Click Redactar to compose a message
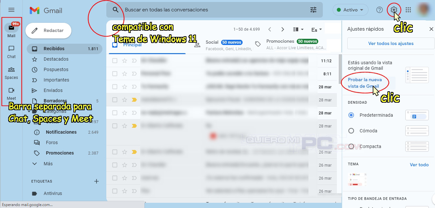 pyautogui.click(x=49, y=30)
